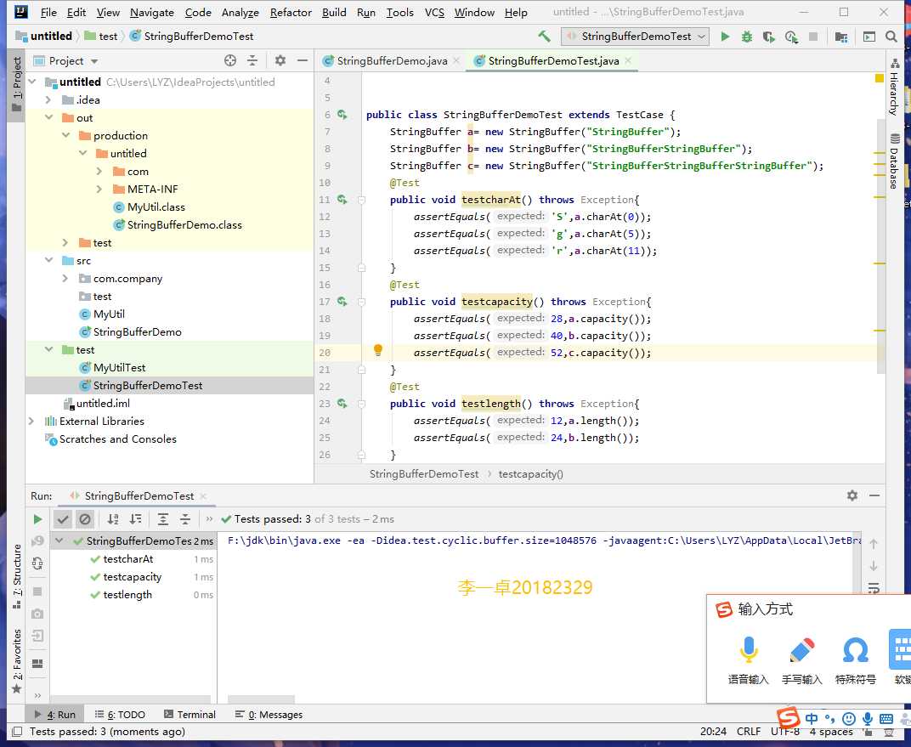Click the console scroll up arrow

(874, 544)
